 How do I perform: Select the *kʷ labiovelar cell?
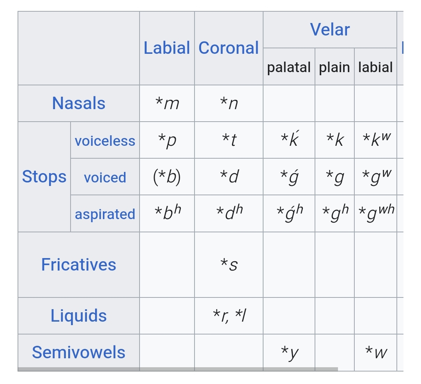[x=376, y=140]
